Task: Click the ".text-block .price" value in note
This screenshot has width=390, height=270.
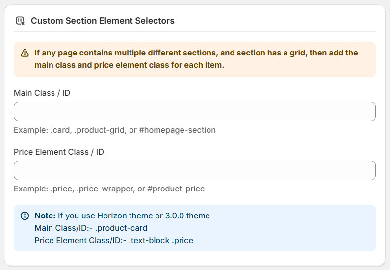Action: [161, 241]
